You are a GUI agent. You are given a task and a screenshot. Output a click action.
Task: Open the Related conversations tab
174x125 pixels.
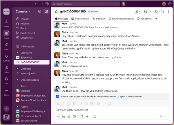click(121, 19)
